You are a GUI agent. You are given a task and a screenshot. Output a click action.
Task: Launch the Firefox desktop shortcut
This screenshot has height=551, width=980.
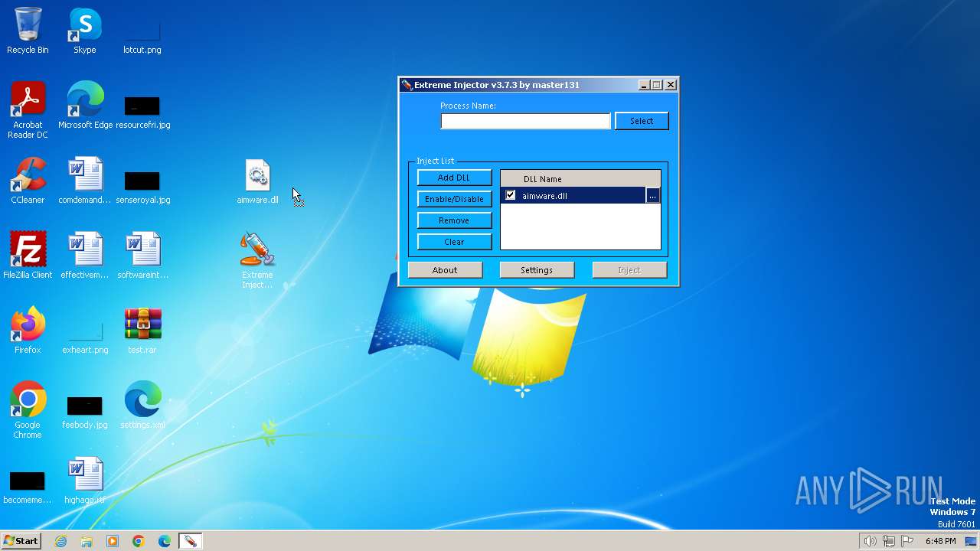(28, 331)
